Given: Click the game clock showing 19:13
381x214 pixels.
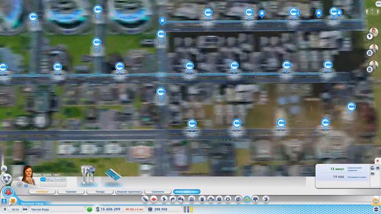Looking at the screenshot, I should 15,209.
